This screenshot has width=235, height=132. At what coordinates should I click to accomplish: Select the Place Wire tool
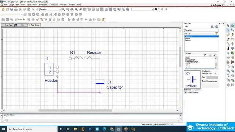[x=228, y=30]
